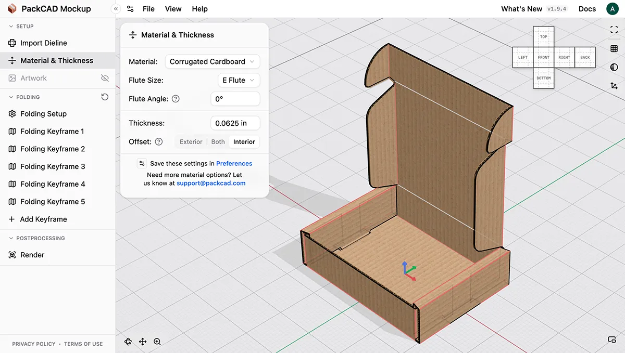The image size is (625, 353).
Task: Toggle Artwork visibility eye icon
Action: coord(105,78)
